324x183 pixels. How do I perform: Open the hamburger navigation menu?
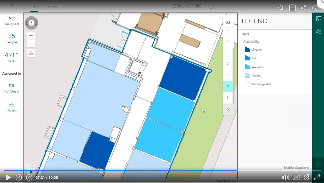click(x=12, y=6)
